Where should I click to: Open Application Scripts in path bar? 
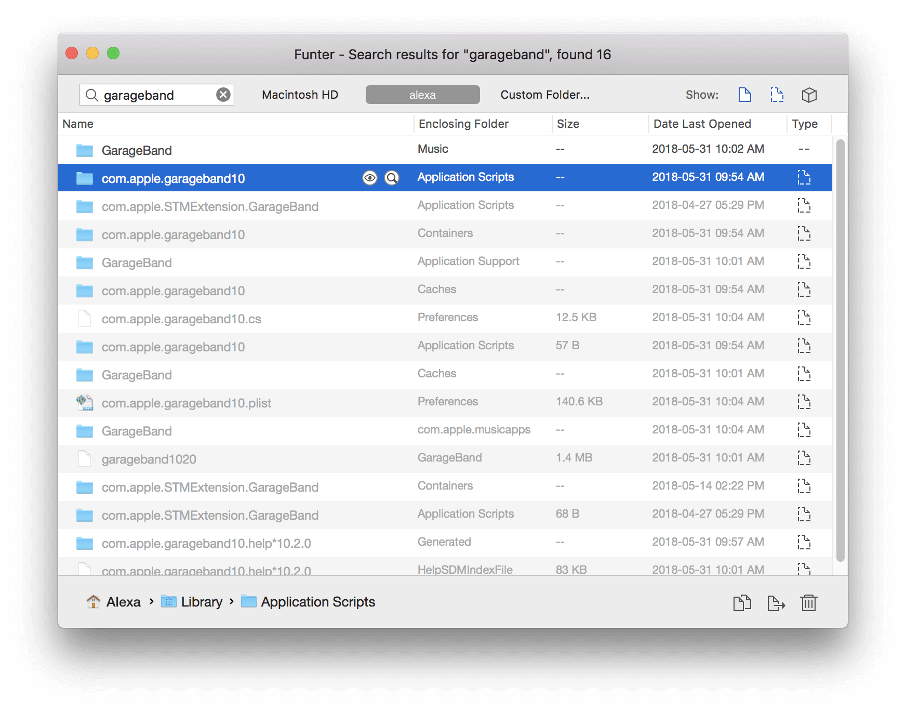[x=308, y=602]
